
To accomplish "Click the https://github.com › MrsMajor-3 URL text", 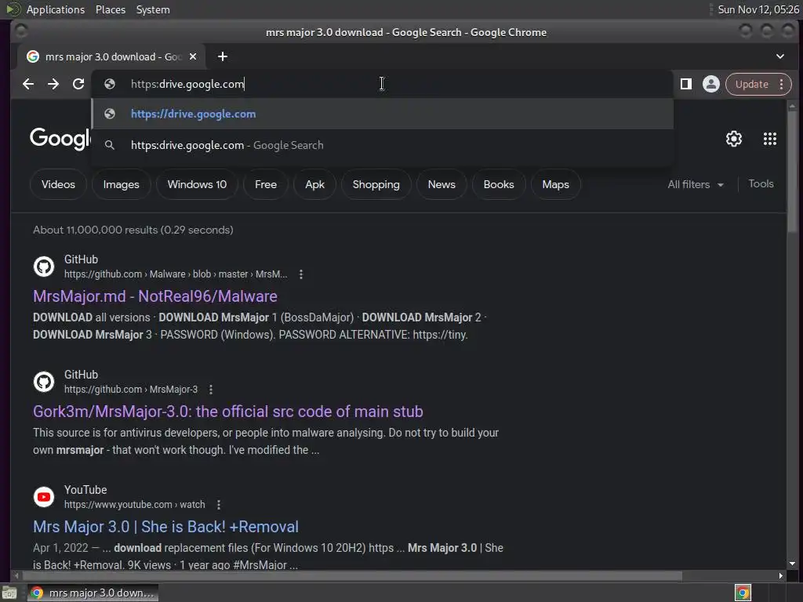I will click(x=131, y=390).
